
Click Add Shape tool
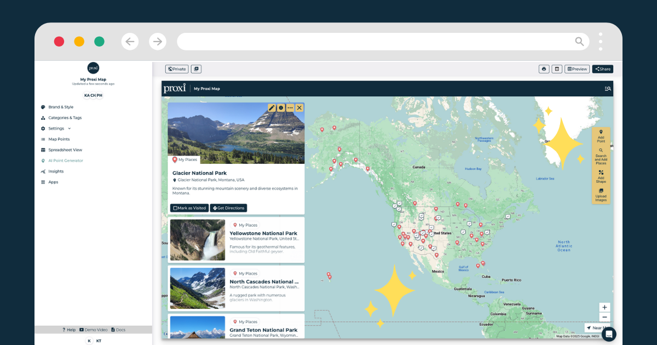[601, 176]
